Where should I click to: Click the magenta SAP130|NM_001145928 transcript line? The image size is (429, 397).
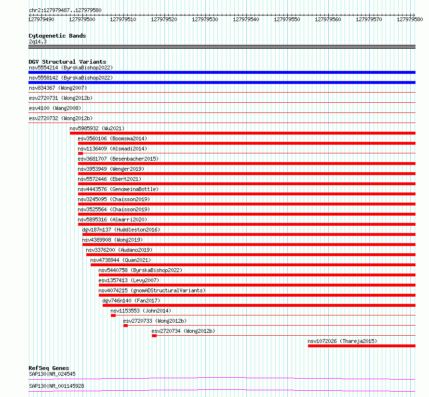pyautogui.click(x=222, y=390)
